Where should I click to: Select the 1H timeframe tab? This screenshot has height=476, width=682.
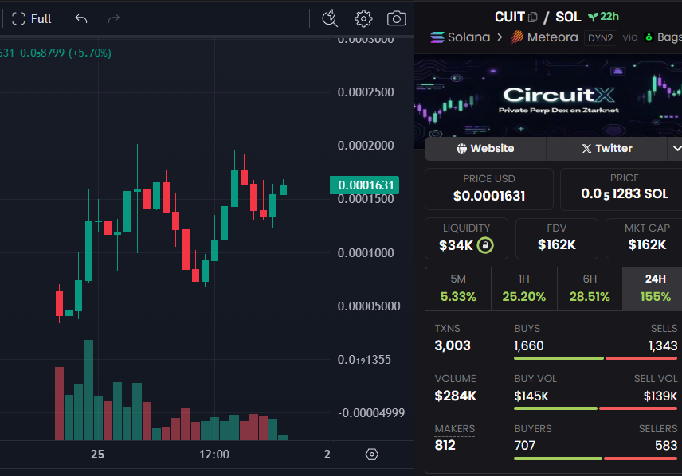(524, 289)
